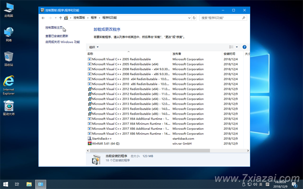The height and width of the screenshot is (189, 303).
Task: Select the Control Panel taskbar button
Action: (x=40, y=184)
